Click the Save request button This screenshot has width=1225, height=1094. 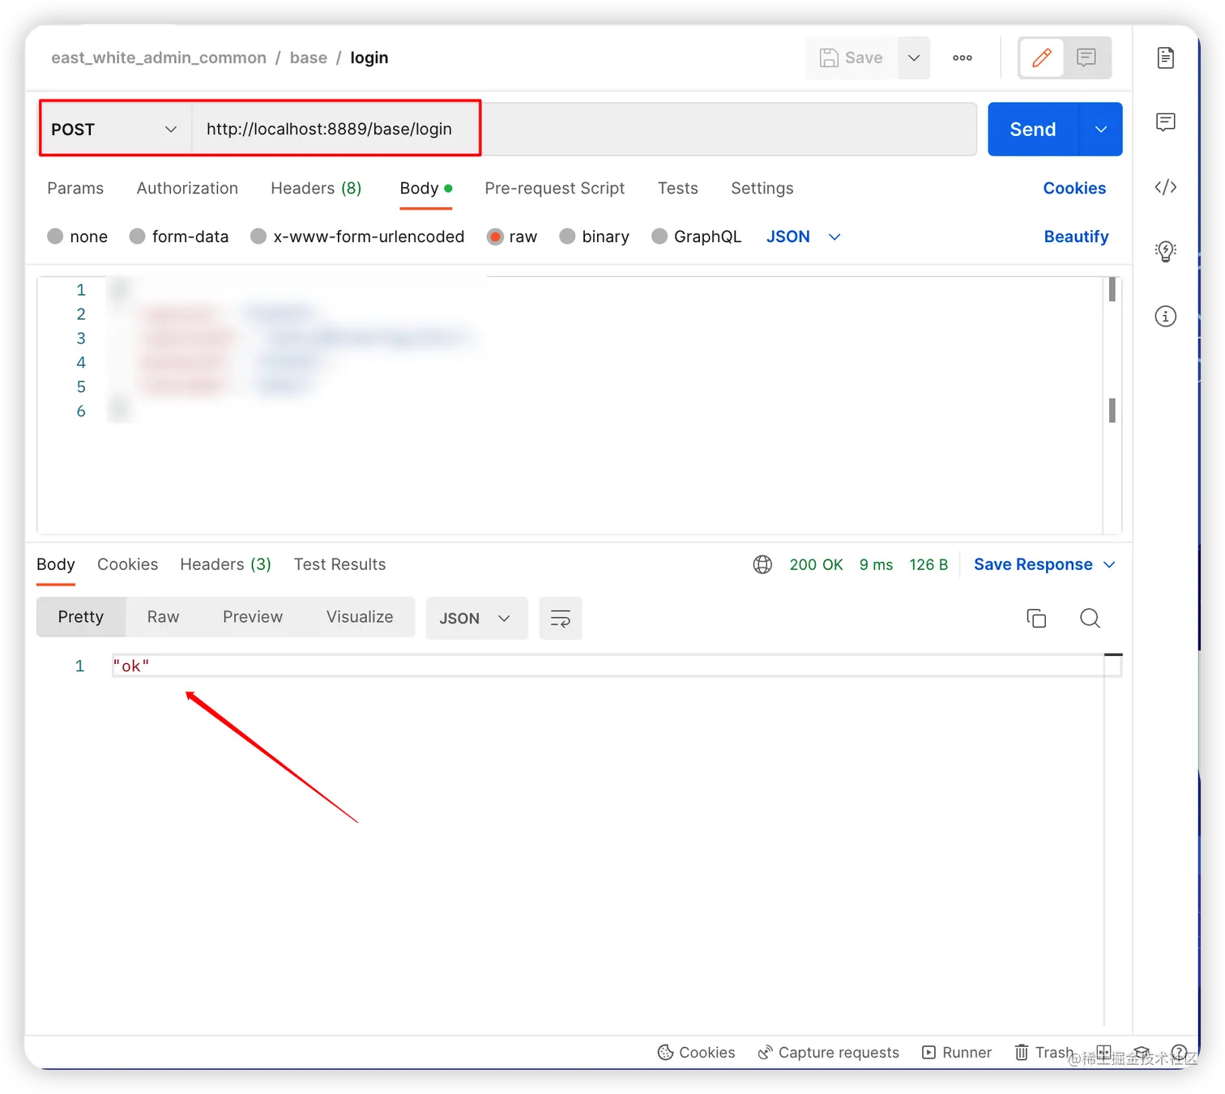coord(851,57)
